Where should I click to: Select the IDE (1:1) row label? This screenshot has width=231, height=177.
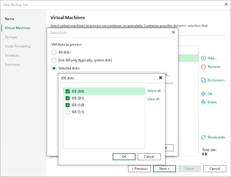tap(78, 112)
